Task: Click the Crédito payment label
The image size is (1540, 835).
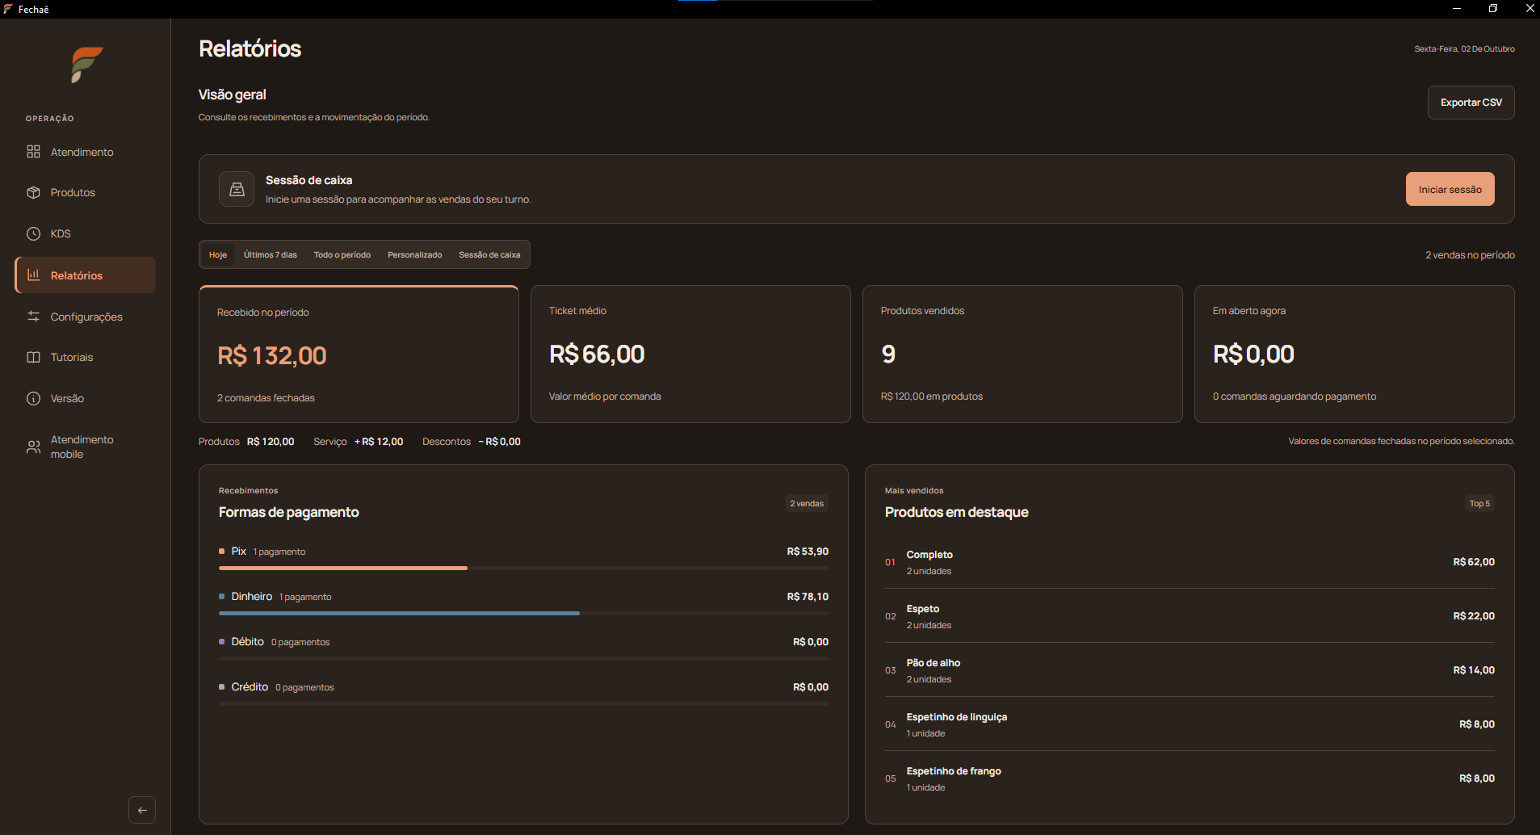Action: point(250,687)
